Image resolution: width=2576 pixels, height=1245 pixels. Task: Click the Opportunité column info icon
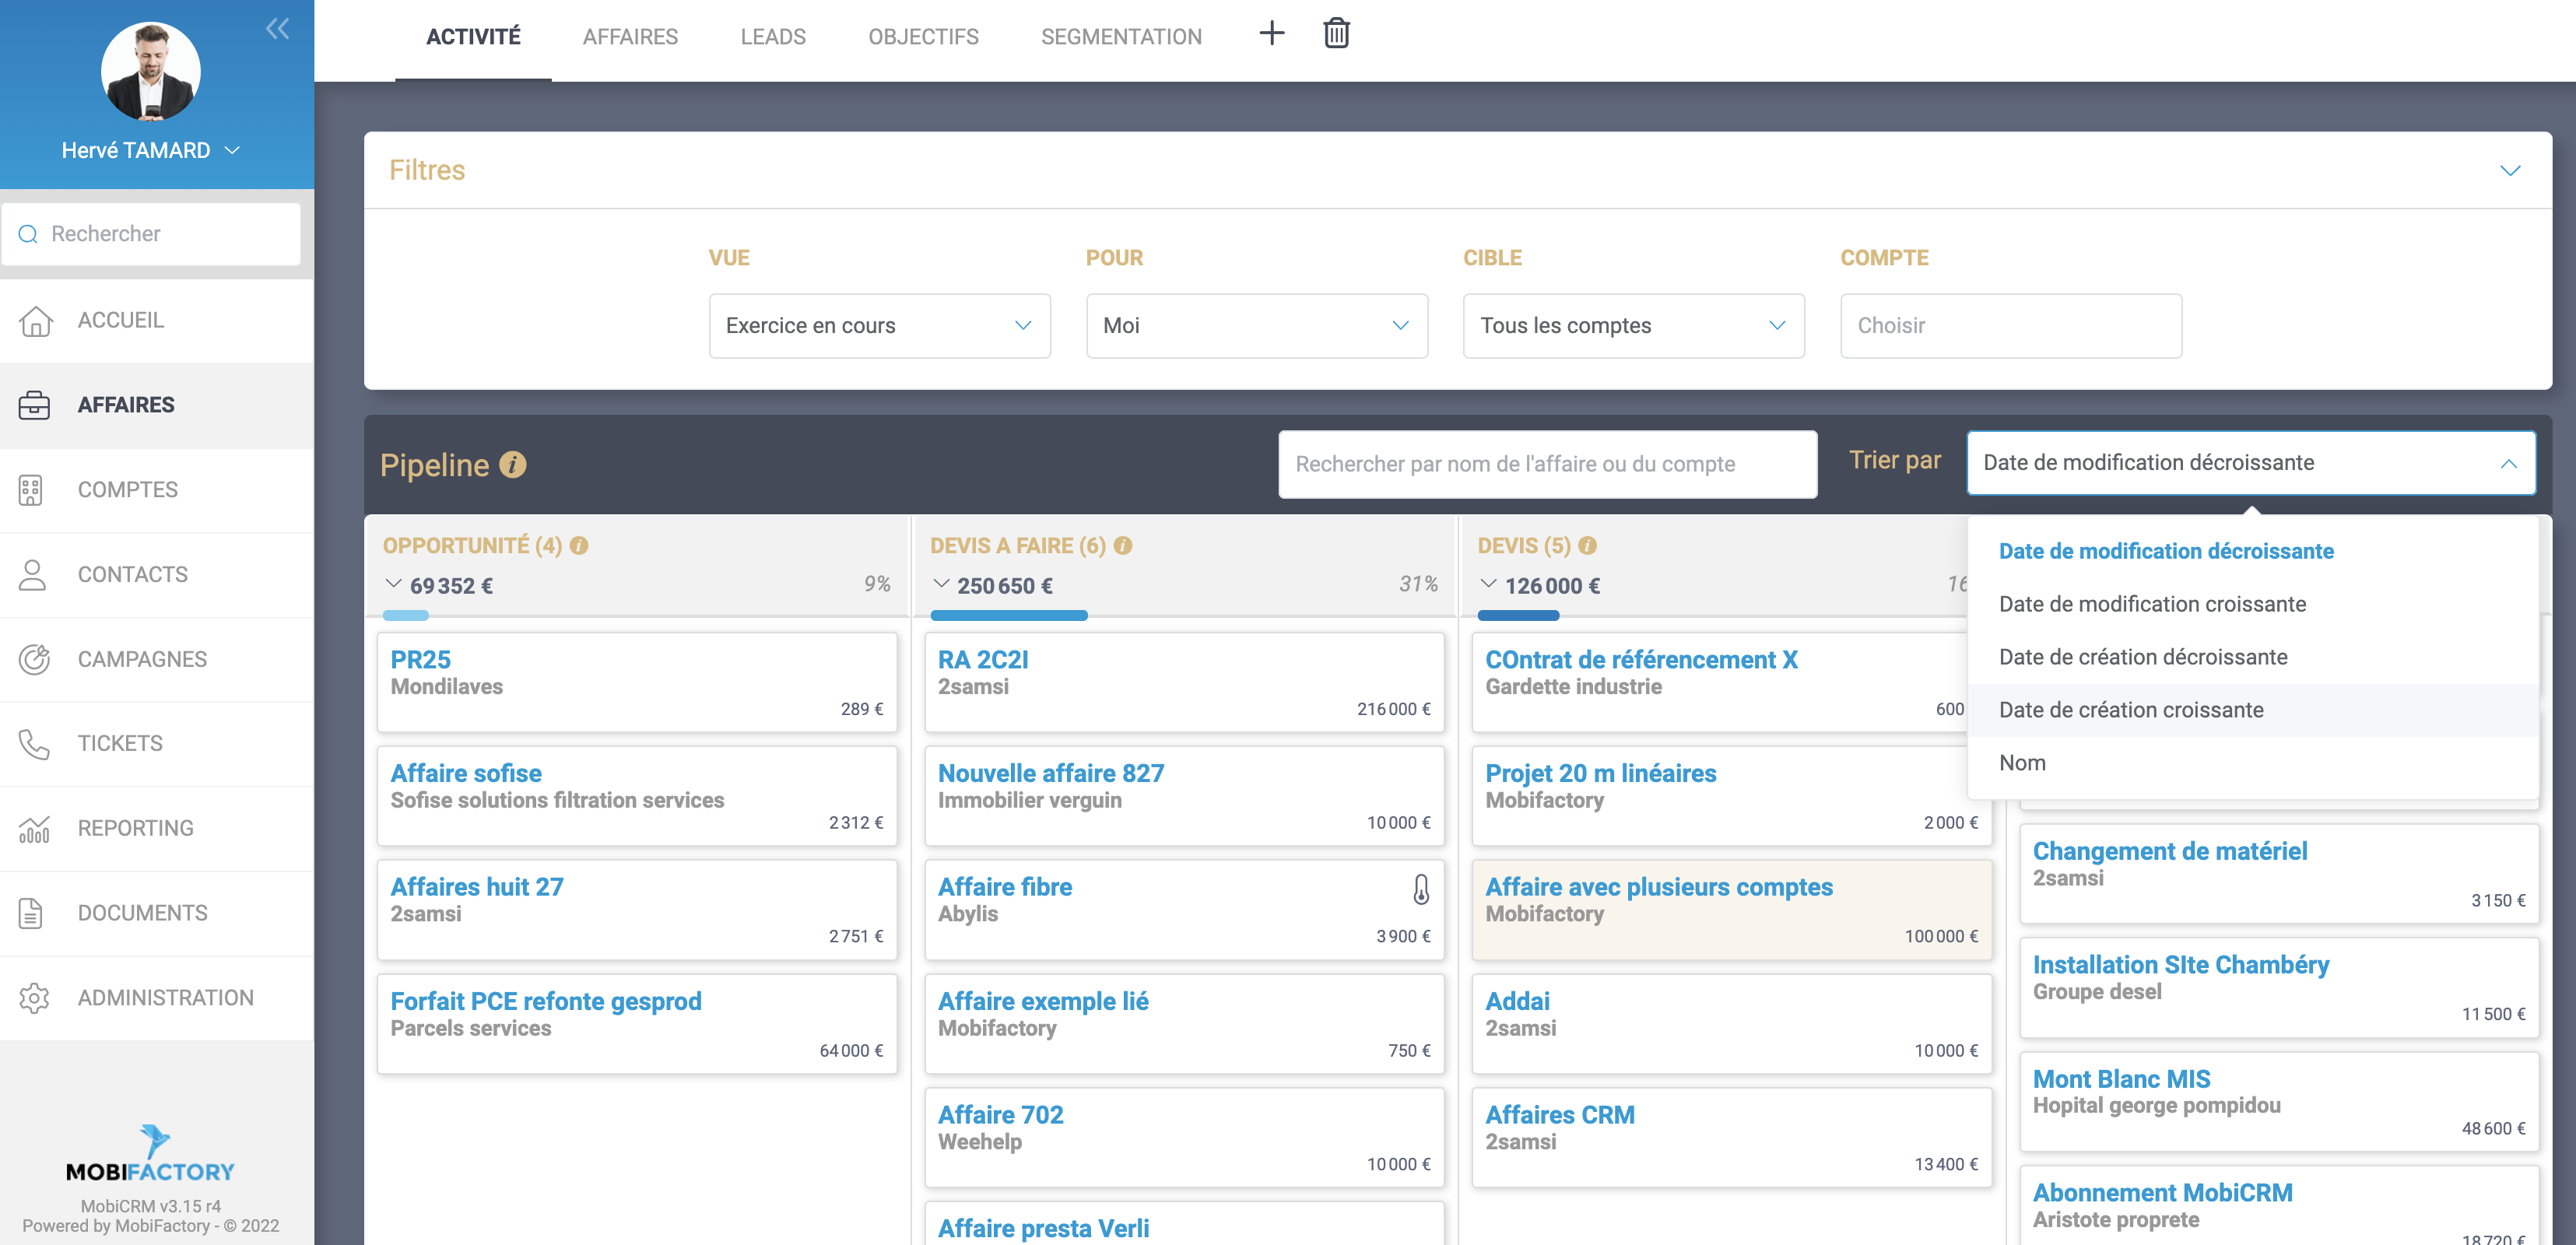tap(579, 546)
